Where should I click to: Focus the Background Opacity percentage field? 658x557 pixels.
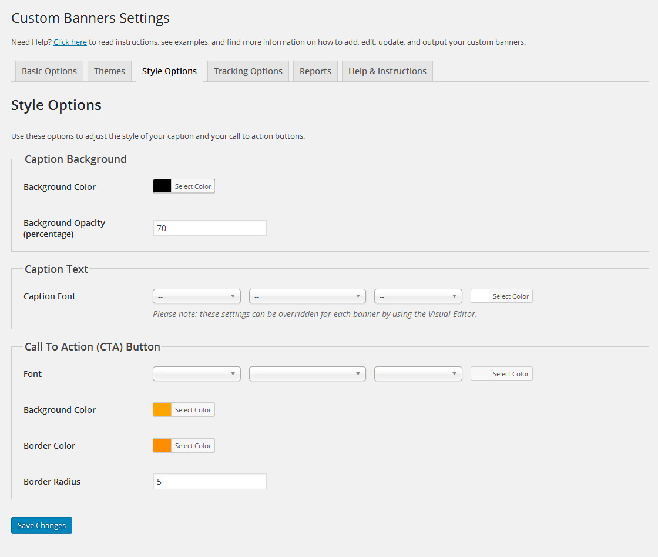[210, 228]
